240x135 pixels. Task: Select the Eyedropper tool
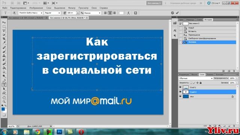pyautogui.click(x=4, y=43)
